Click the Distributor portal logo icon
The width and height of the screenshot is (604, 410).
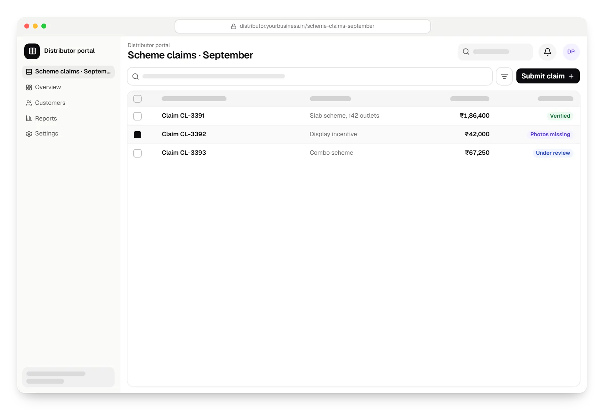click(x=32, y=51)
